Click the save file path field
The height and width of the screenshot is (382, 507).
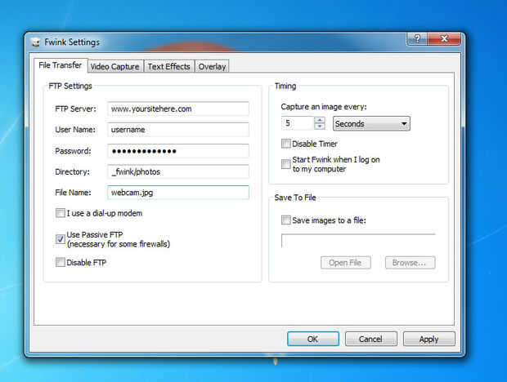tap(358, 241)
